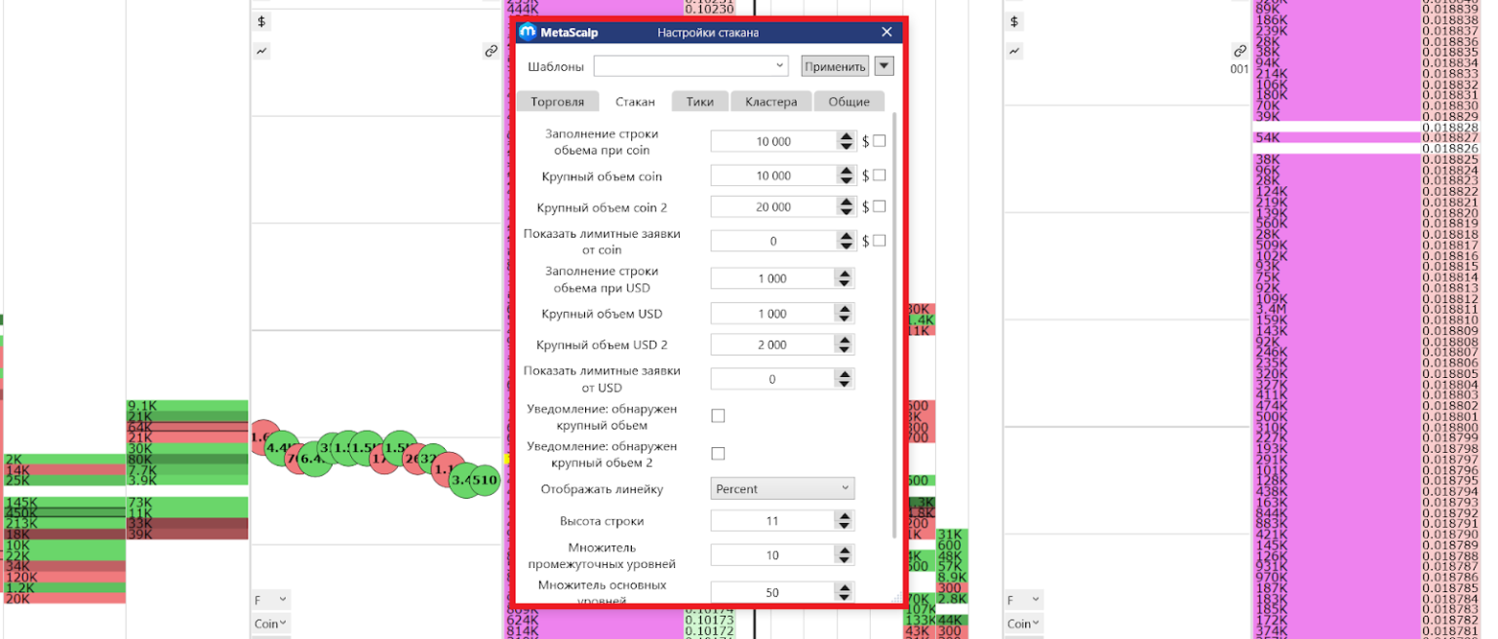
Task: Click the dollar icon in the right chart panel
Action: click(x=1014, y=21)
